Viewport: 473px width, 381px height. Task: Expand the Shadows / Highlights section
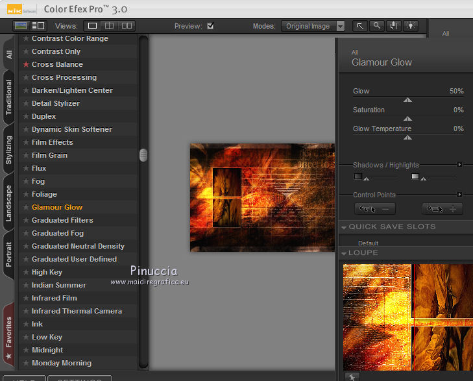point(459,165)
